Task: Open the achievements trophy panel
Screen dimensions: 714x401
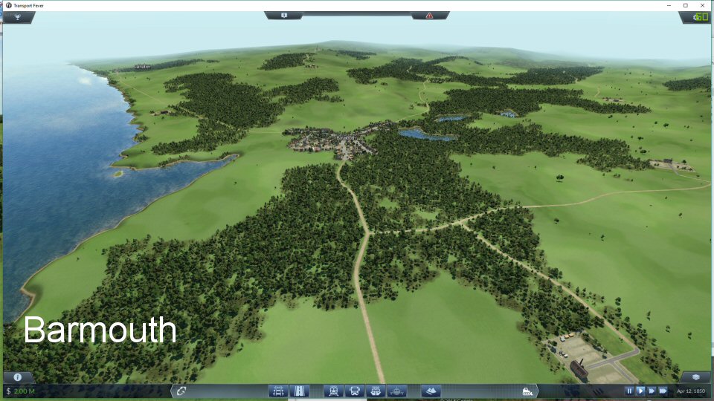Action: [x=18, y=17]
